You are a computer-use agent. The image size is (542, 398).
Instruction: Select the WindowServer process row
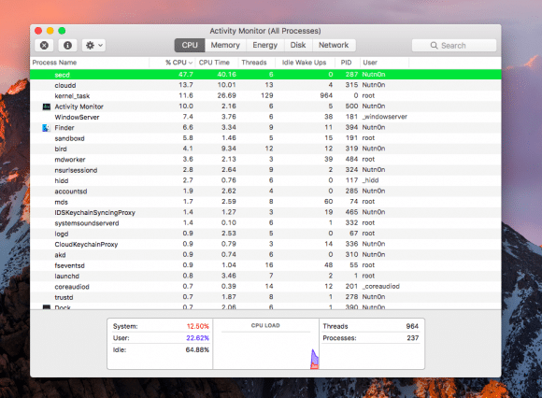pyautogui.click(x=265, y=117)
